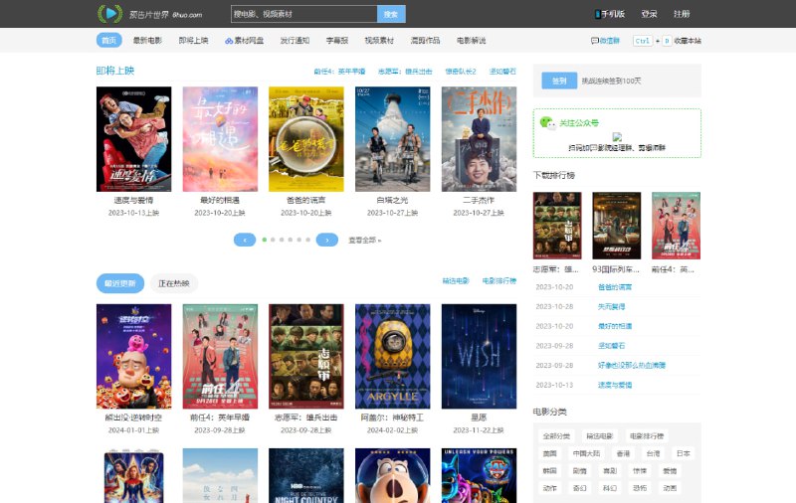Open the 首页 nav tab
Screen dimensions: 796x503
point(109,41)
